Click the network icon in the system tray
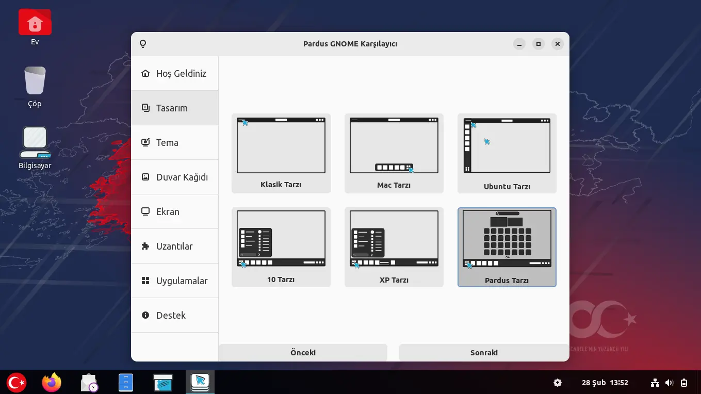Viewport: 701px width, 394px height. pyautogui.click(x=655, y=383)
